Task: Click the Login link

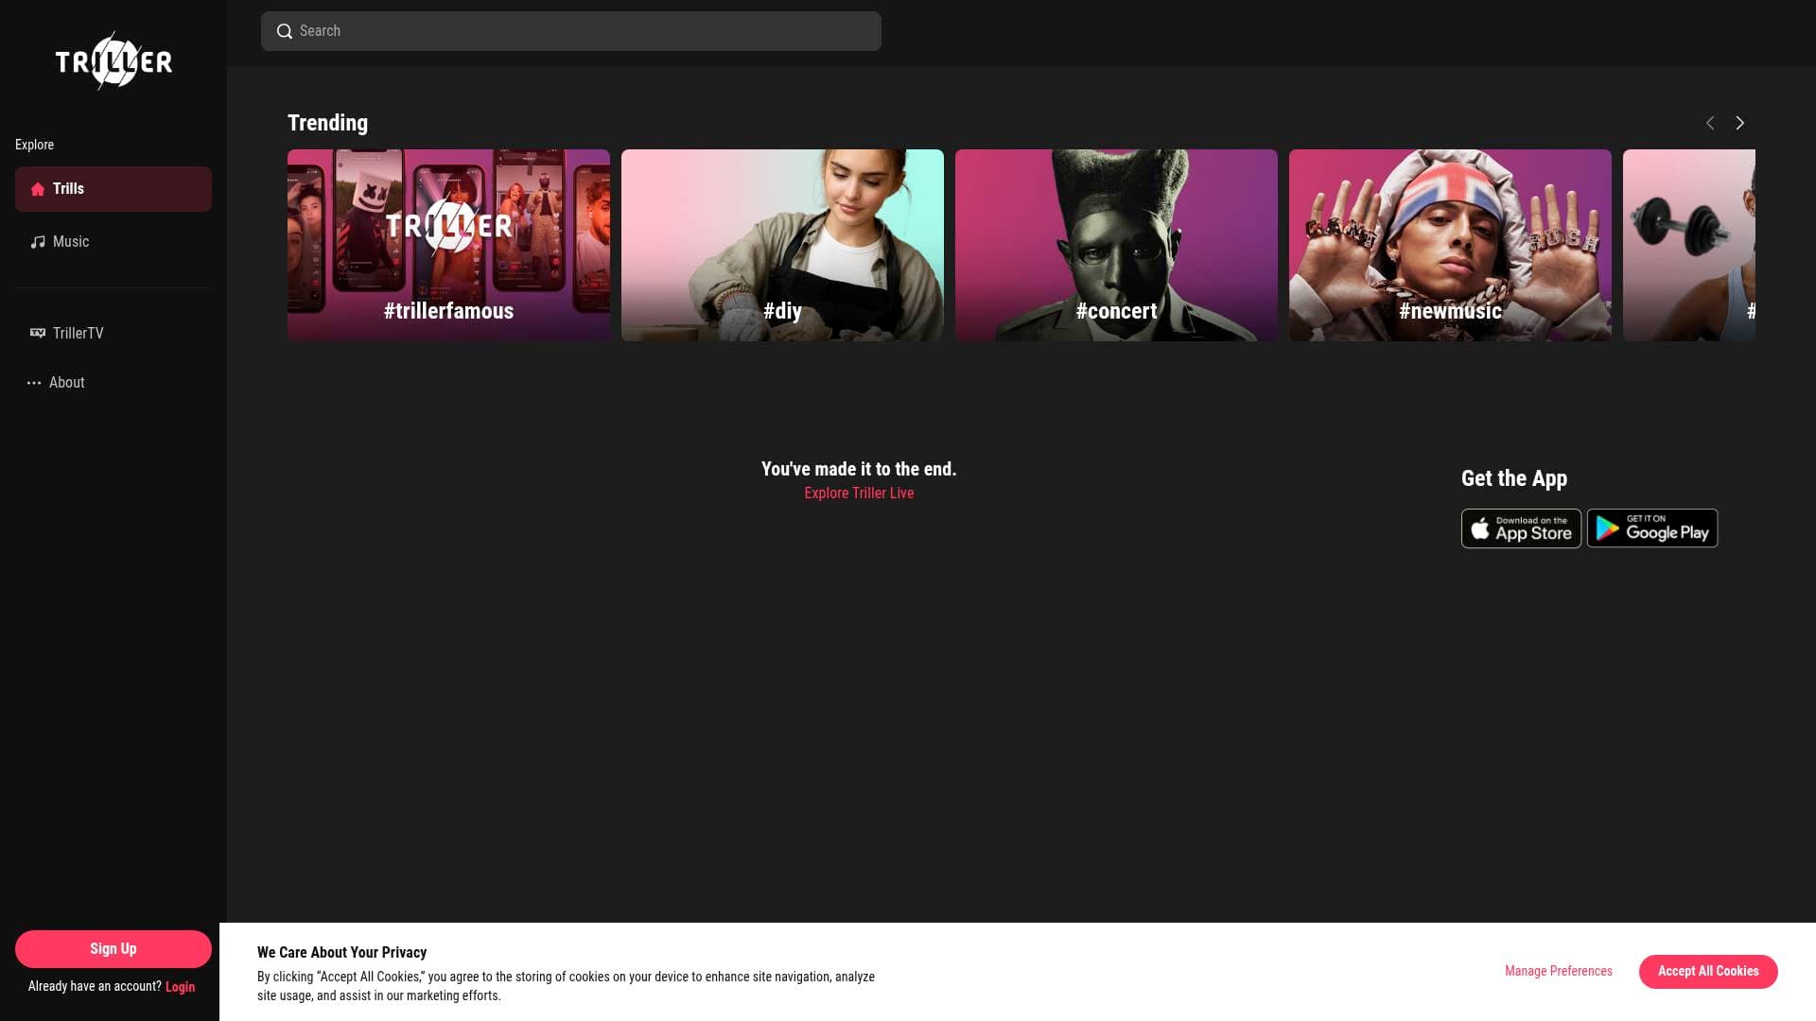Action: coord(181,987)
